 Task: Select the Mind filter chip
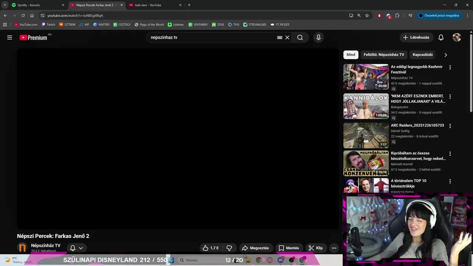click(x=351, y=55)
